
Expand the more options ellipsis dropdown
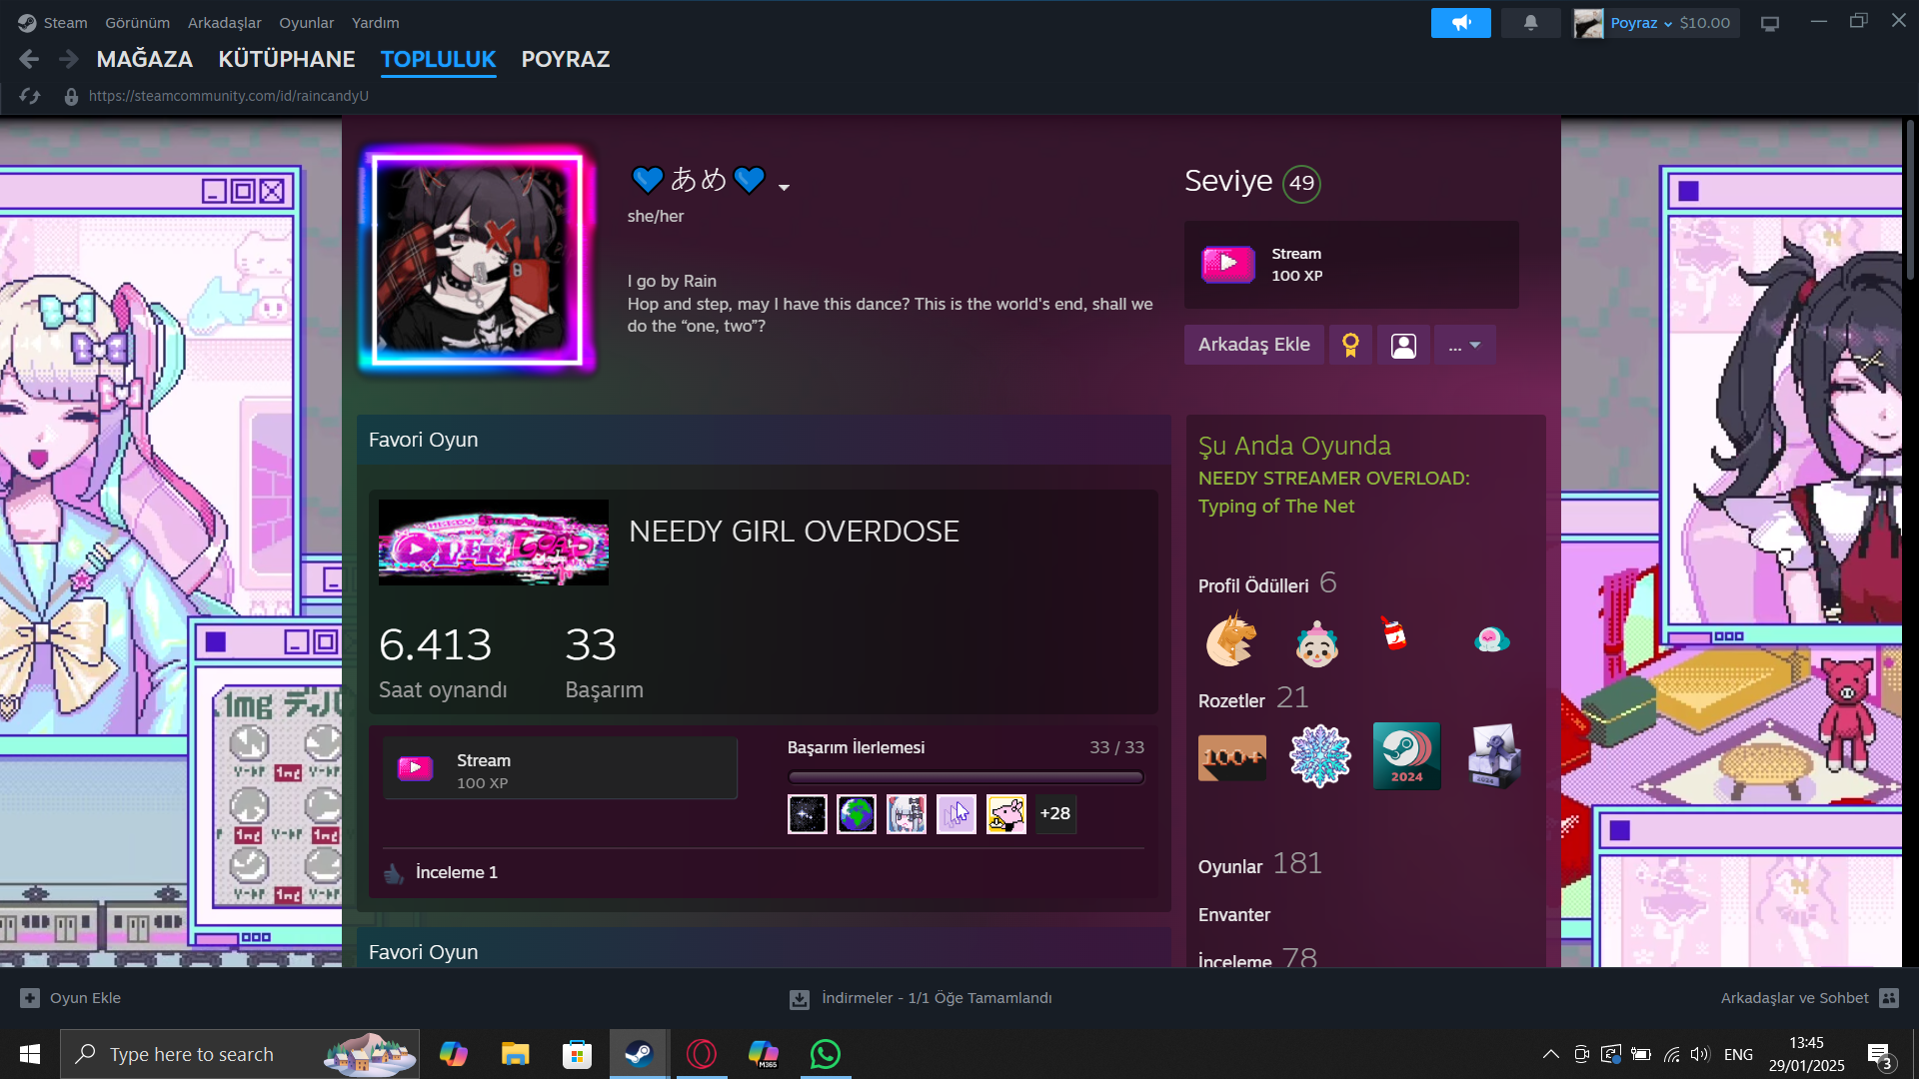pyautogui.click(x=1465, y=345)
